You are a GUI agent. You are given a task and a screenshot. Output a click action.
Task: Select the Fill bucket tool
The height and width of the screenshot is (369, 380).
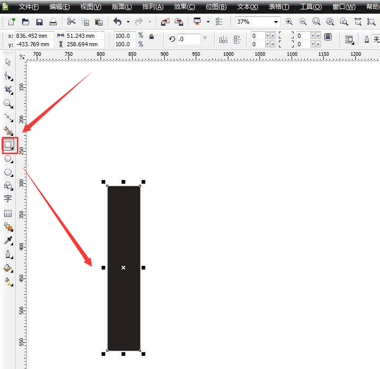point(8,268)
